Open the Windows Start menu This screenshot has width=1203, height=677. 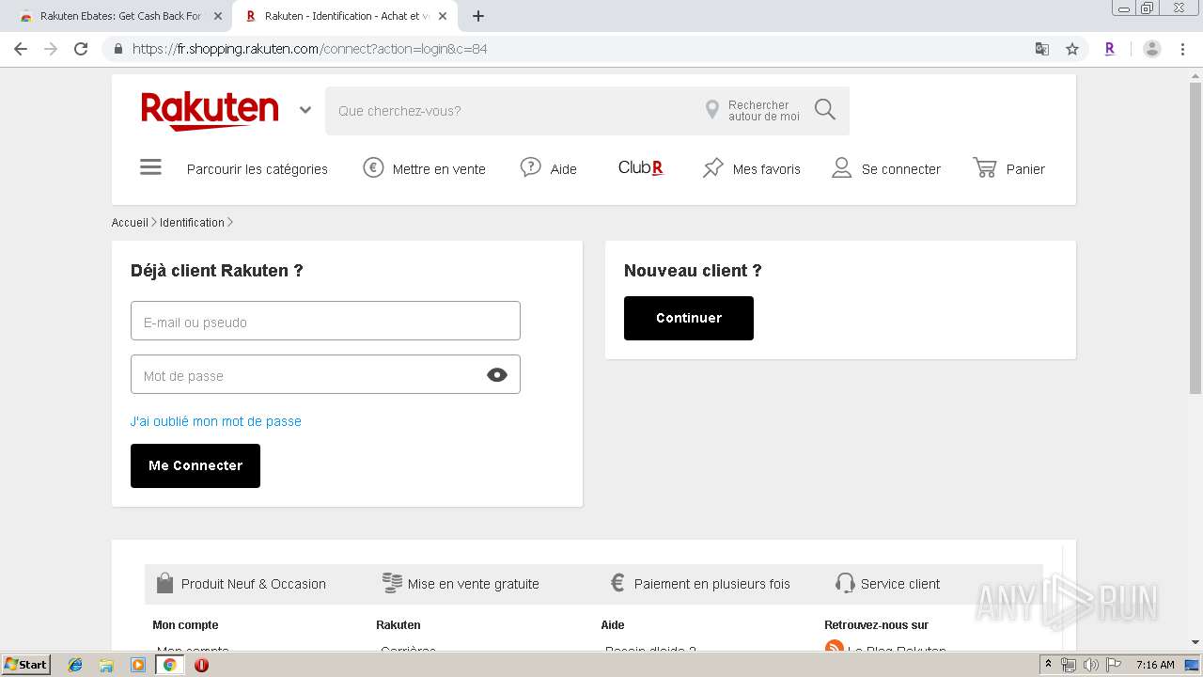pos(26,665)
